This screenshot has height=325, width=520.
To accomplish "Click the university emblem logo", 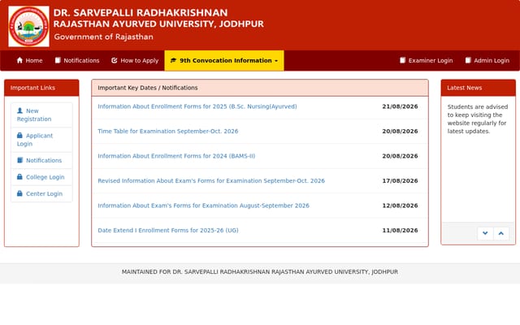I will tap(29, 26).
